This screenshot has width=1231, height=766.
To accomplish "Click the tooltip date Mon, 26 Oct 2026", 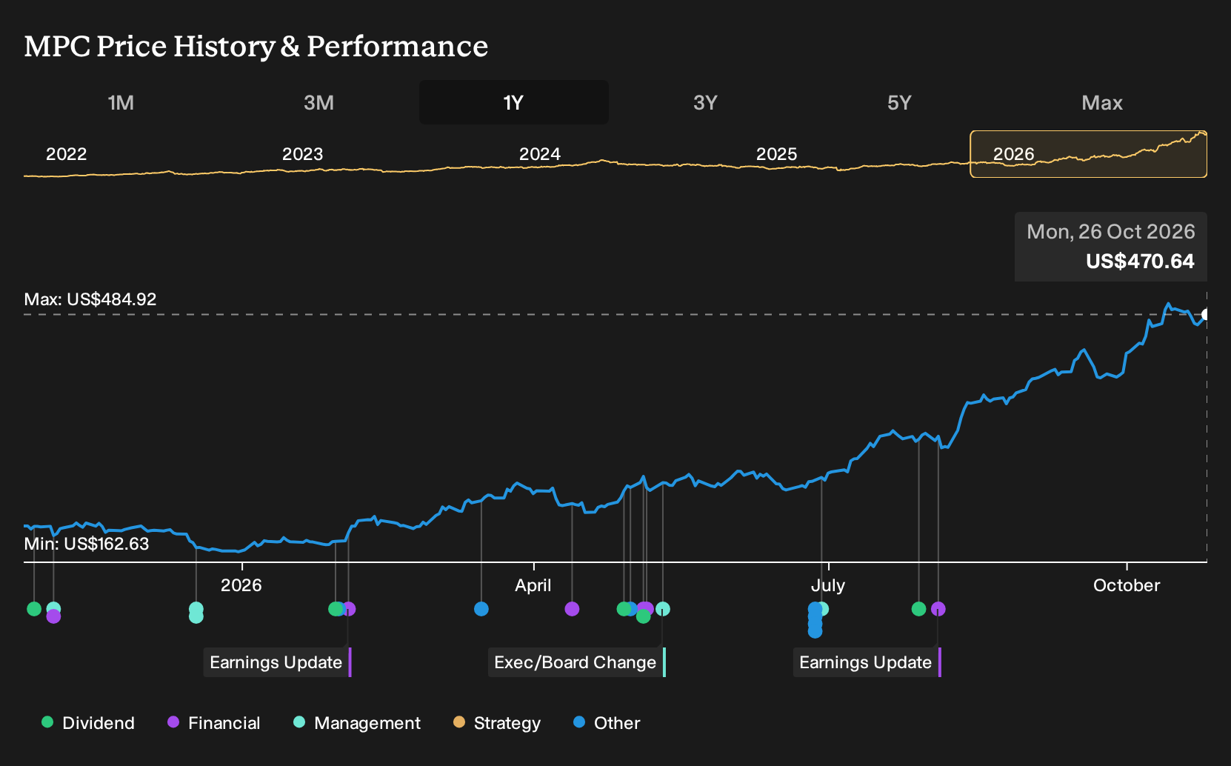I will click(1111, 232).
